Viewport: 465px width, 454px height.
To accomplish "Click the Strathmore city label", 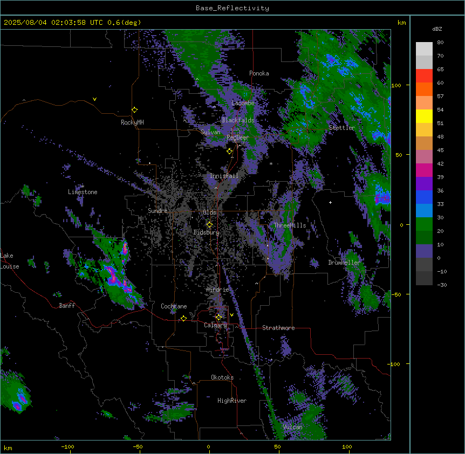I will tap(278, 328).
